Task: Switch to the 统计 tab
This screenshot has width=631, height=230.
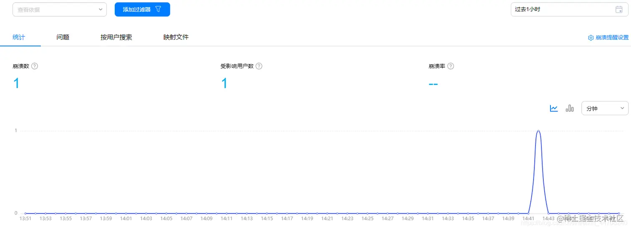Action: coord(19,37)
